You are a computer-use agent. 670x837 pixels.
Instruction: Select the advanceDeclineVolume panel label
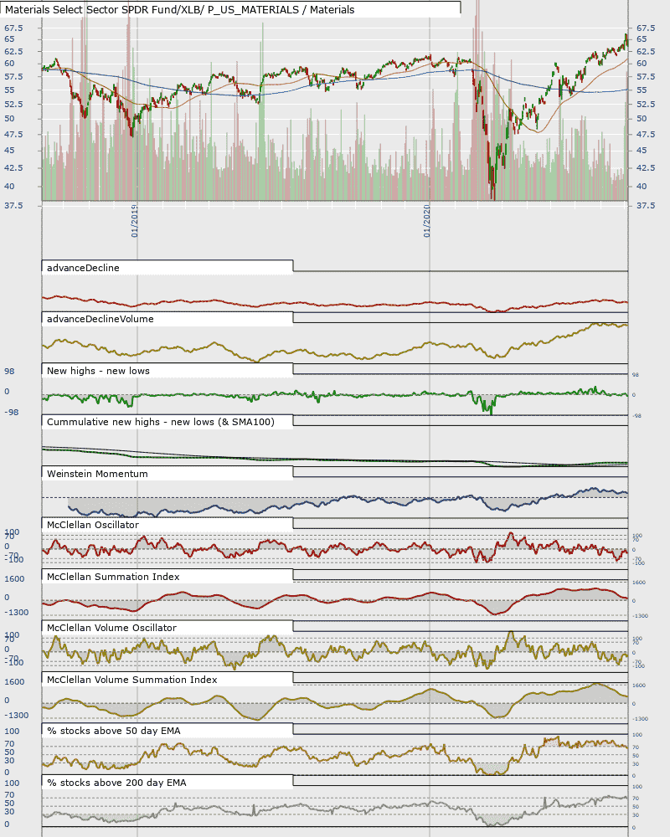[100, 319]
